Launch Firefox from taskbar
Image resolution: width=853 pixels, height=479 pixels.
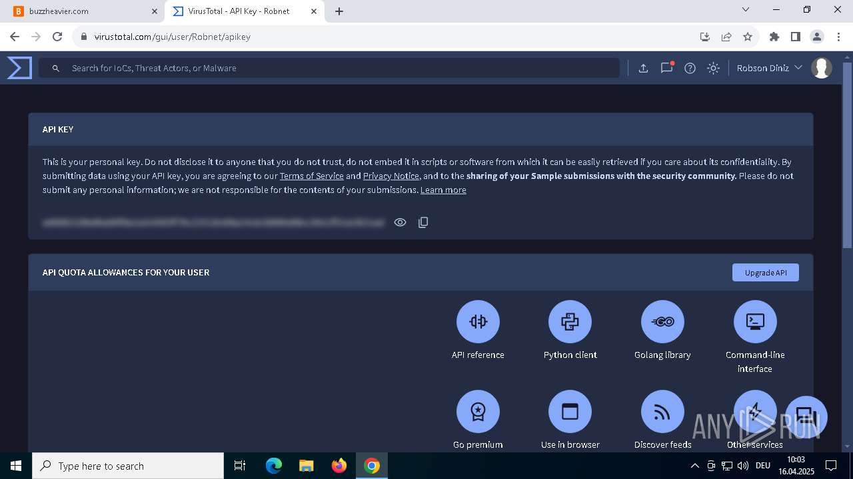tap(339, 466)
